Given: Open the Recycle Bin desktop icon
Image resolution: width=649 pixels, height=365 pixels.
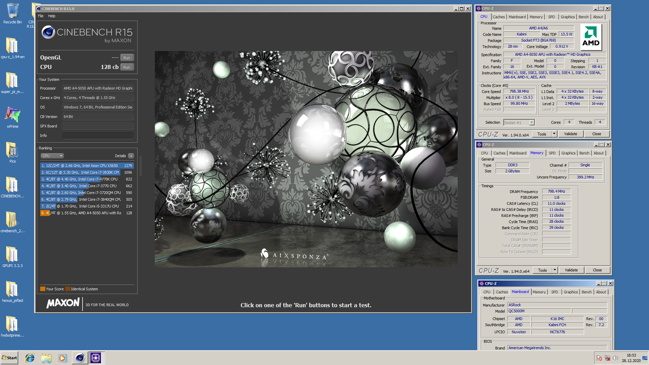Looking at the screenshot, I should (x=13, y=14).
